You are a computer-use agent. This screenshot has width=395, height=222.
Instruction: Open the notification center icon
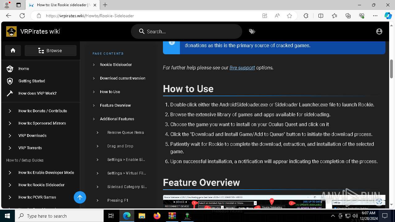385,216
